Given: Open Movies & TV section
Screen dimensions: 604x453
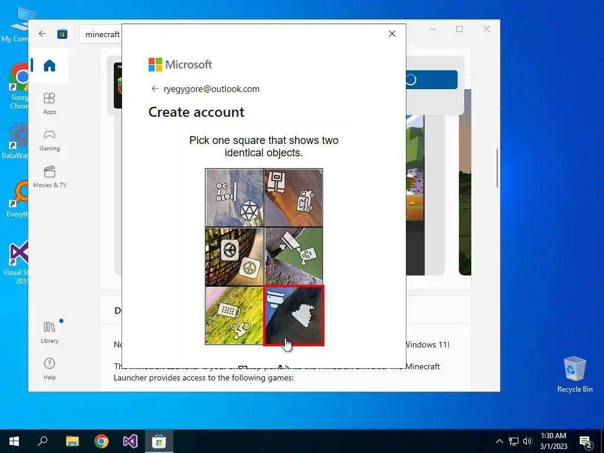Looking at the screenshot, I should point(50,176).
